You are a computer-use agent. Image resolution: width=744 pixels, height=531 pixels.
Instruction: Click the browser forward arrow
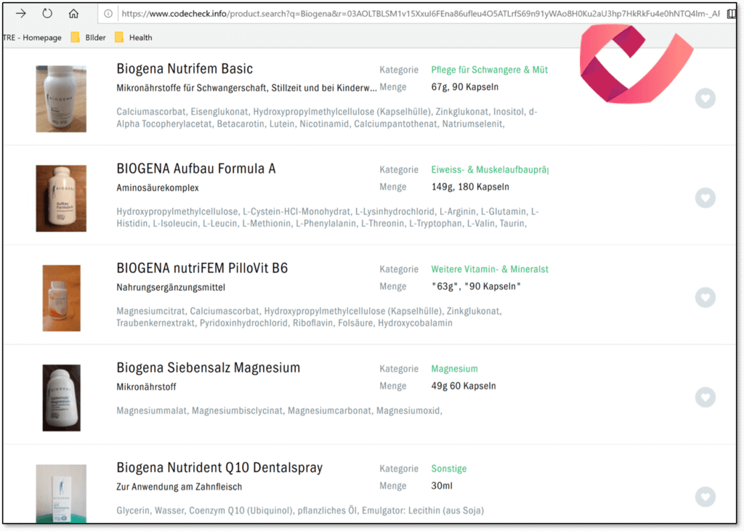click(20, 13)
